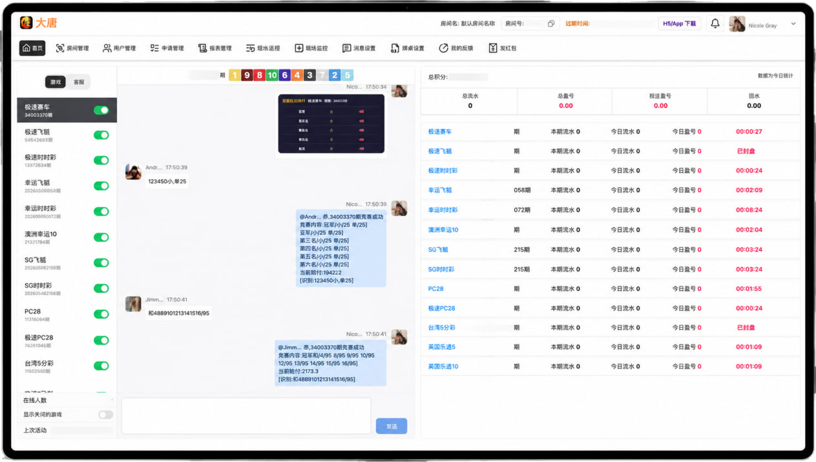This screenshot has width=816, height=462.
Task: Select 极速赛车 row in left game list
Action: click(67, 110)
